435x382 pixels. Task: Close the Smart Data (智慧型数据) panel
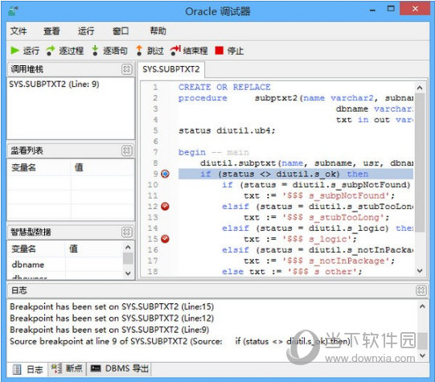coord(126,232)
